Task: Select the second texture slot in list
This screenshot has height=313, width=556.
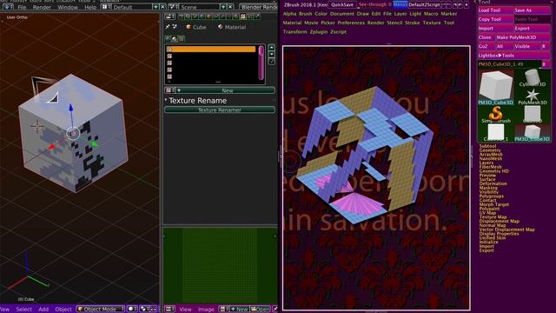Action: click(212, 56)
